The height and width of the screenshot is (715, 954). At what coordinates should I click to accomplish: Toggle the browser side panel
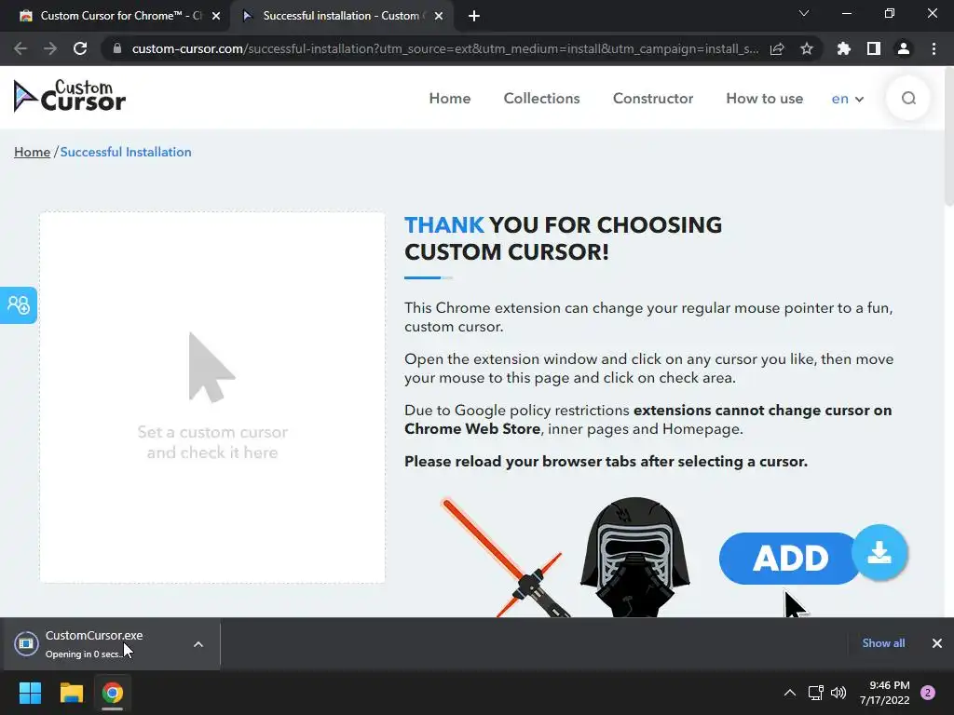[x=874, y=48]
